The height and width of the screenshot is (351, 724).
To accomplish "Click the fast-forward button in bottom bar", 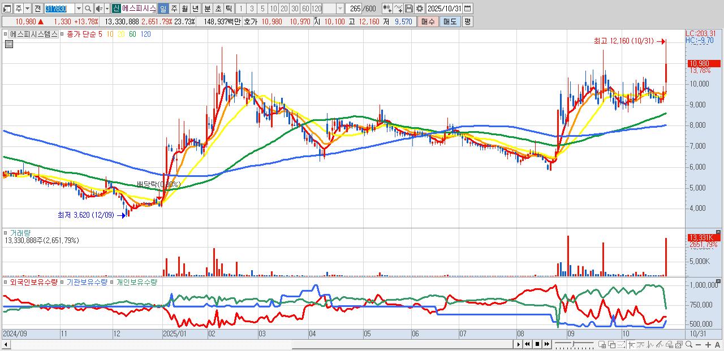I will click(x=547, y=344).
